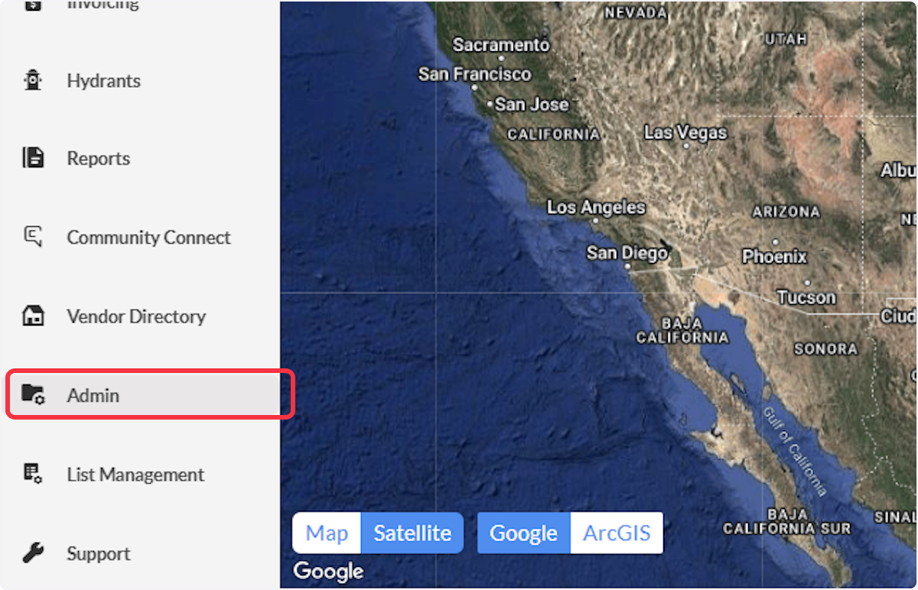Screen dimensions: 918x590
Task: Switch map view to Map mode
Action: 327,533
